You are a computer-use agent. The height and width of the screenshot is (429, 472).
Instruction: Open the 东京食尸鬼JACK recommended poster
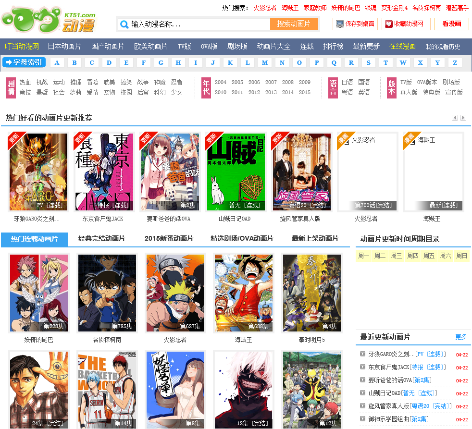(104, 172)
